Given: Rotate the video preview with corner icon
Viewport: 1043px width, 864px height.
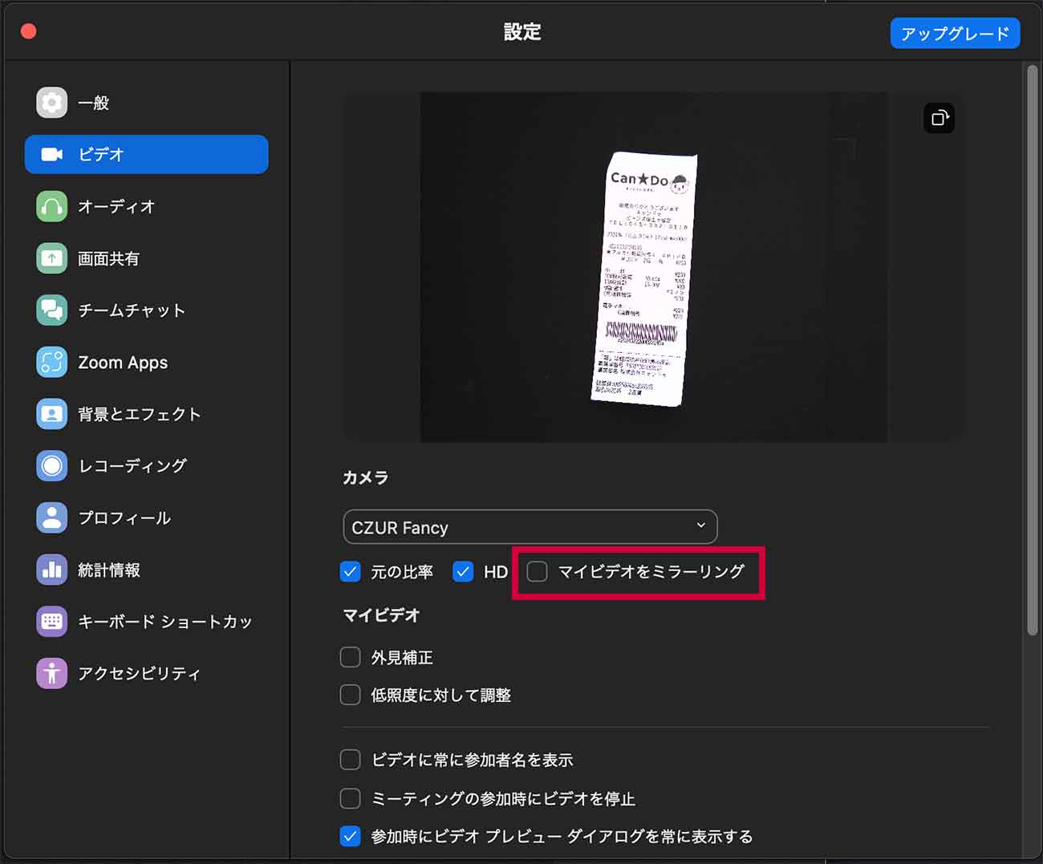Looking at the screenshot, I should [940, 118].
